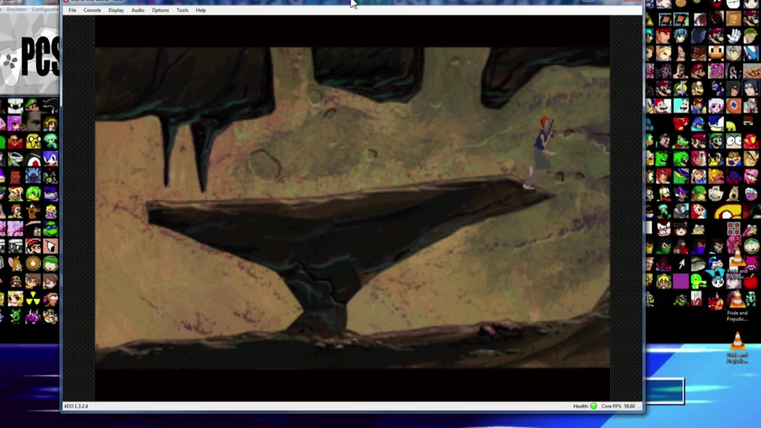The image size is (761, 428).
Task: Select the Meta Knight icon on left desktop
Action: pyautogui.click(x=15, y=106)
